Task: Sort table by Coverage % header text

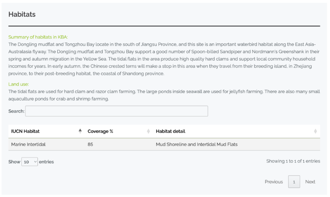Action: pyautogui.click(x=100, y=131)
